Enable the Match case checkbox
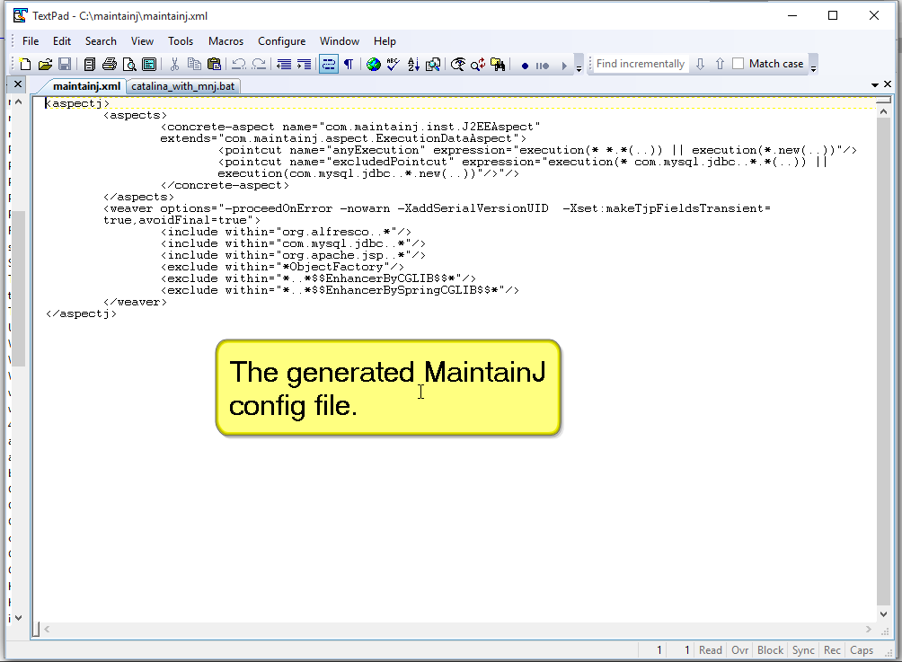The image size is (902, 662). pos(738,64)
